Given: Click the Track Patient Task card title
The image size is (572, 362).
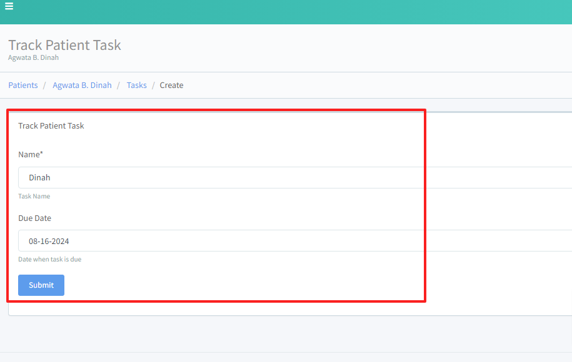Looking at the screenshot, I should point(51,126).
